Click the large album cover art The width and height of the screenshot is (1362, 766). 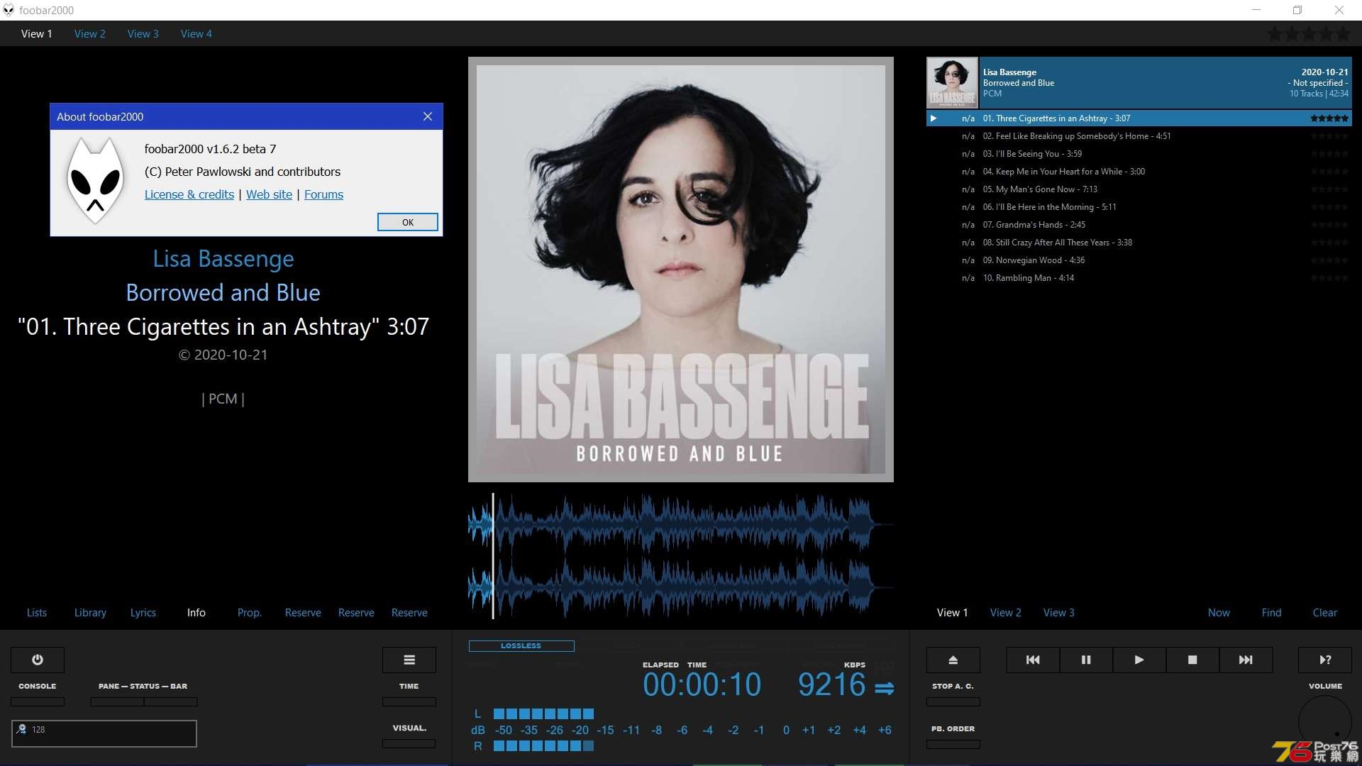681,270
